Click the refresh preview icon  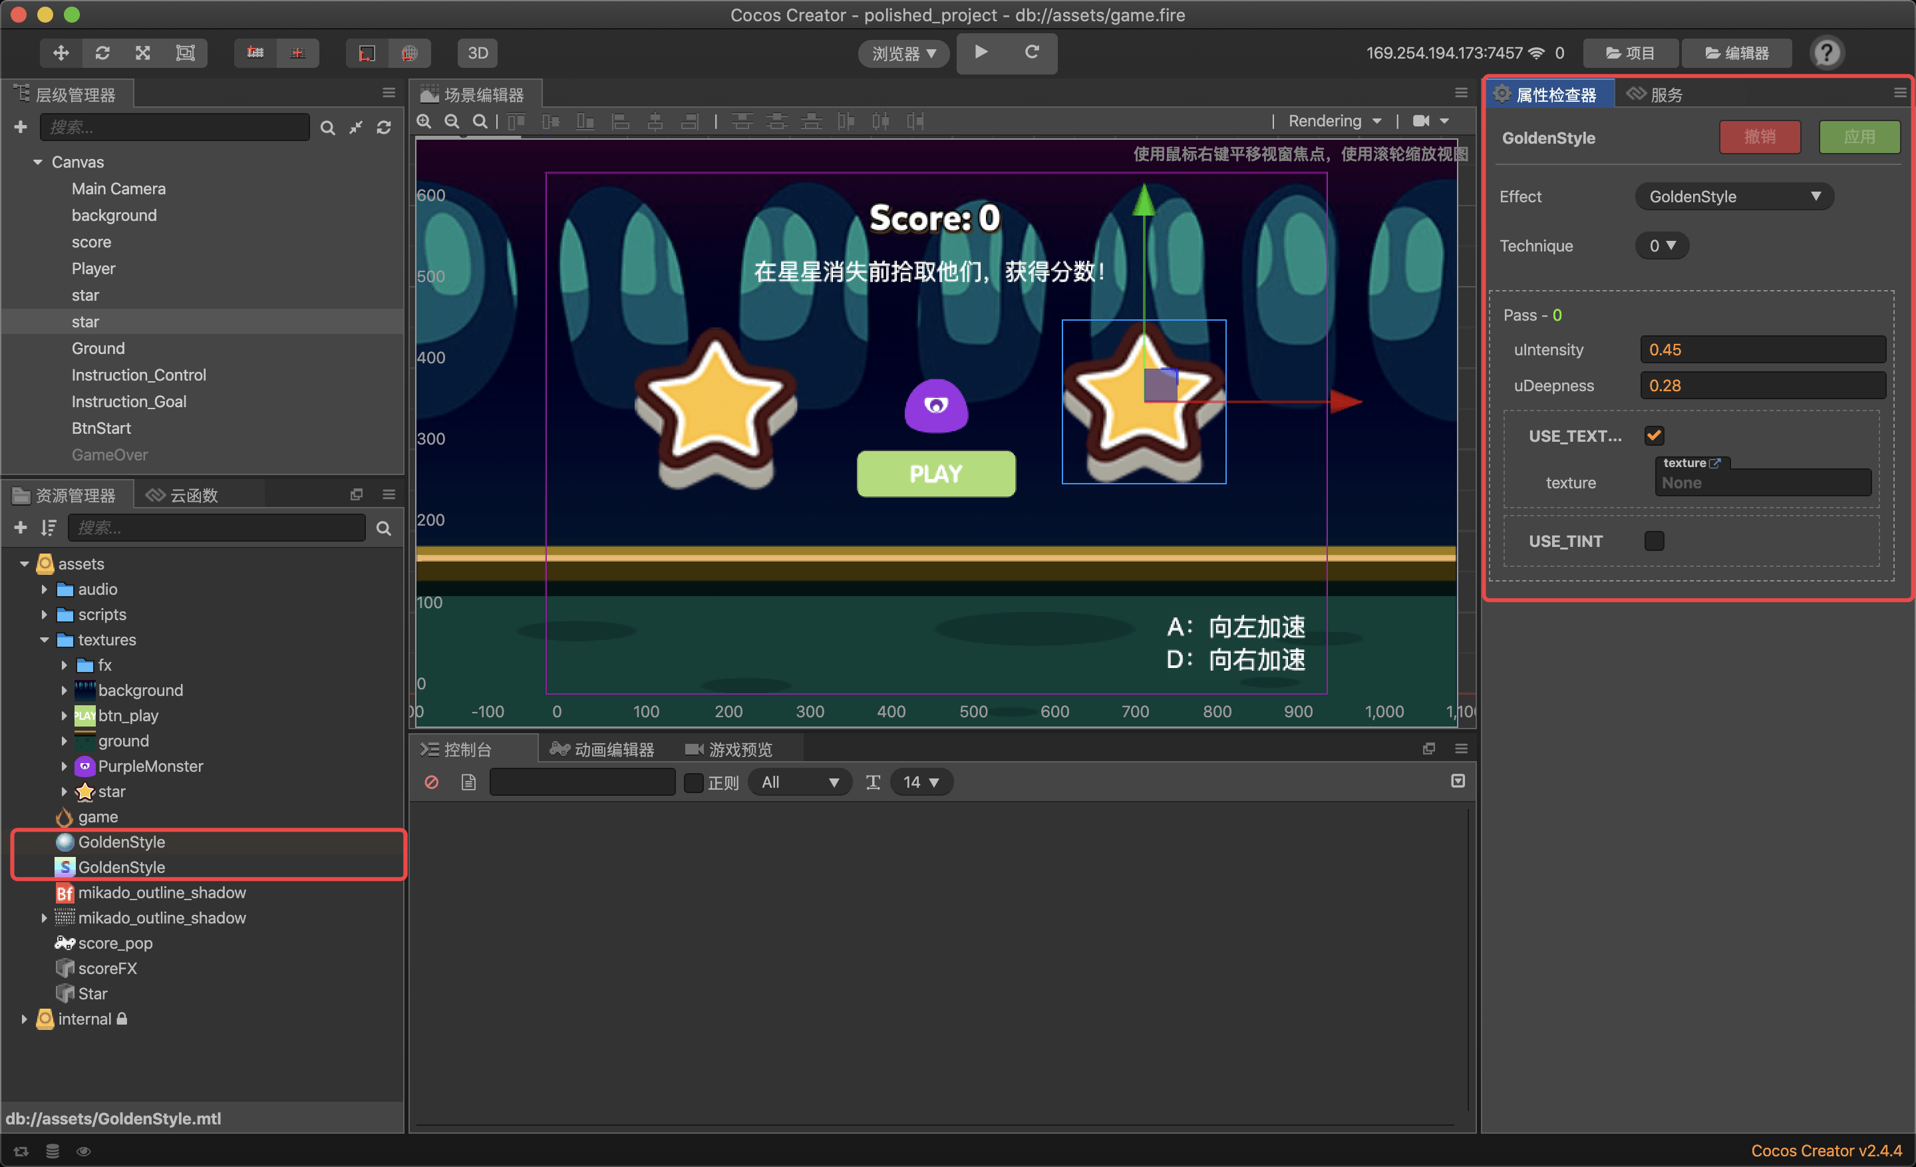[x=1031, y=52]
